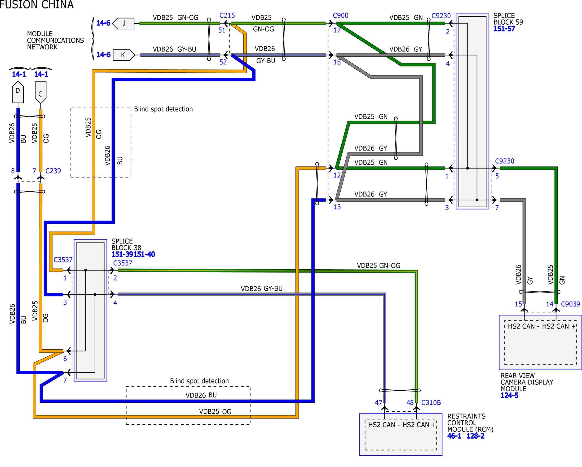
Task: Click pin number 12 at C900
Action: [x=337, y=175]
